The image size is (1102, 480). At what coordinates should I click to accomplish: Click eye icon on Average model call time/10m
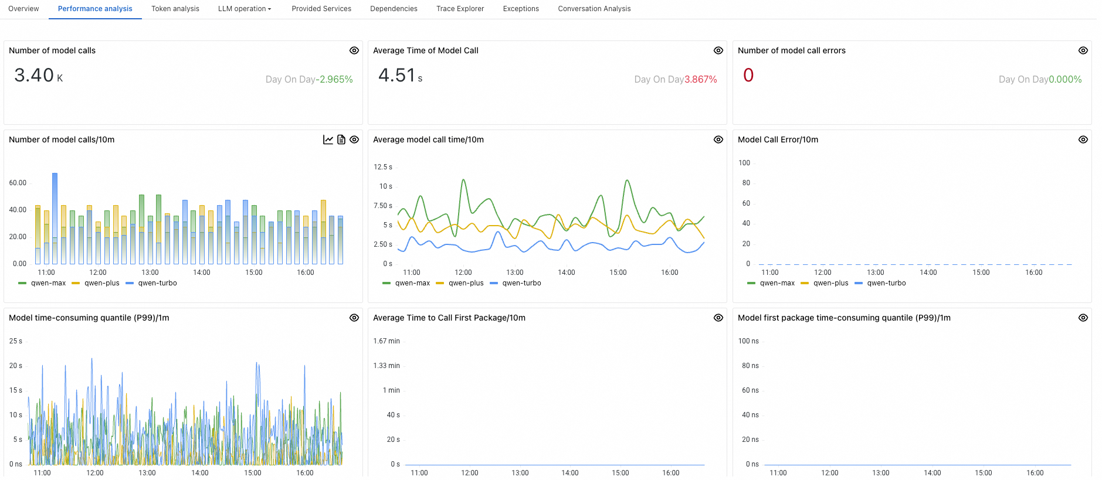[718, 139]
